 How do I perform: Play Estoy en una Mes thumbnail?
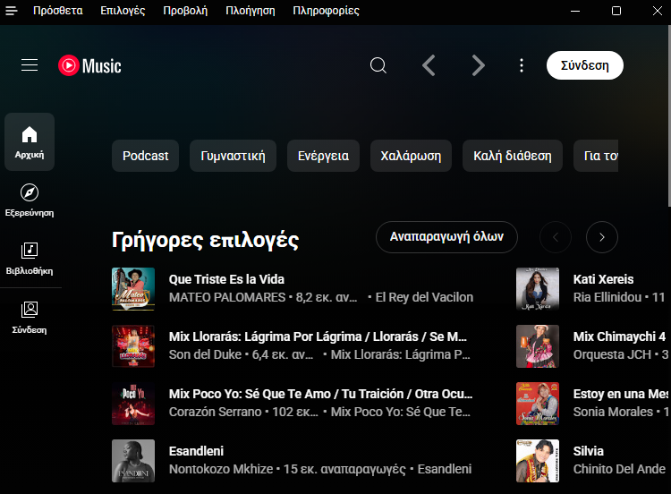pos(538,404)
